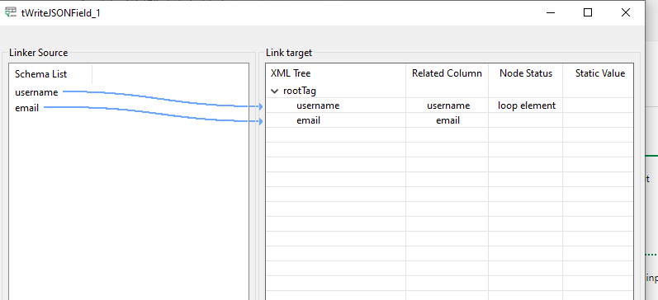Click the Schema List column header
This screenshot has width=658, height=300.
50,74
